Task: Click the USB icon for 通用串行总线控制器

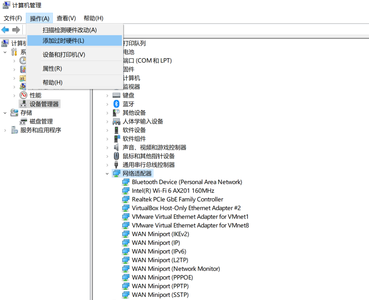Action: (x=116, y=165)
